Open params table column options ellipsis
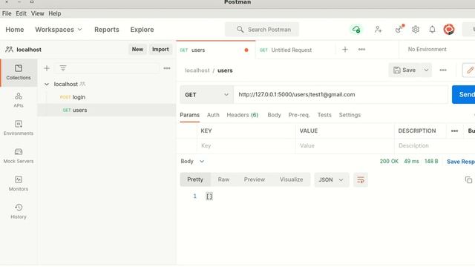This screenshot has height=267, width=475. tap(454, 131)
